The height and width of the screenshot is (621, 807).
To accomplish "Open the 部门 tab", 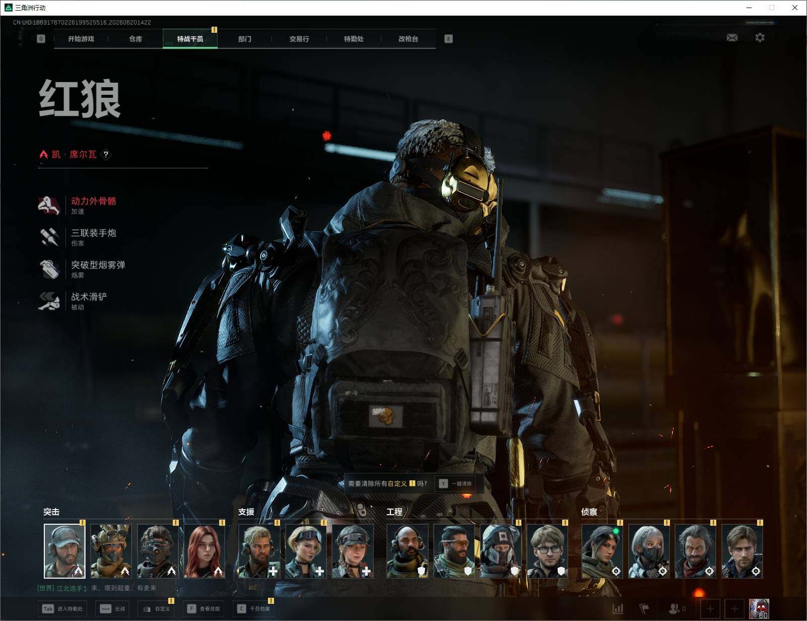I will [x=245, y=39].
